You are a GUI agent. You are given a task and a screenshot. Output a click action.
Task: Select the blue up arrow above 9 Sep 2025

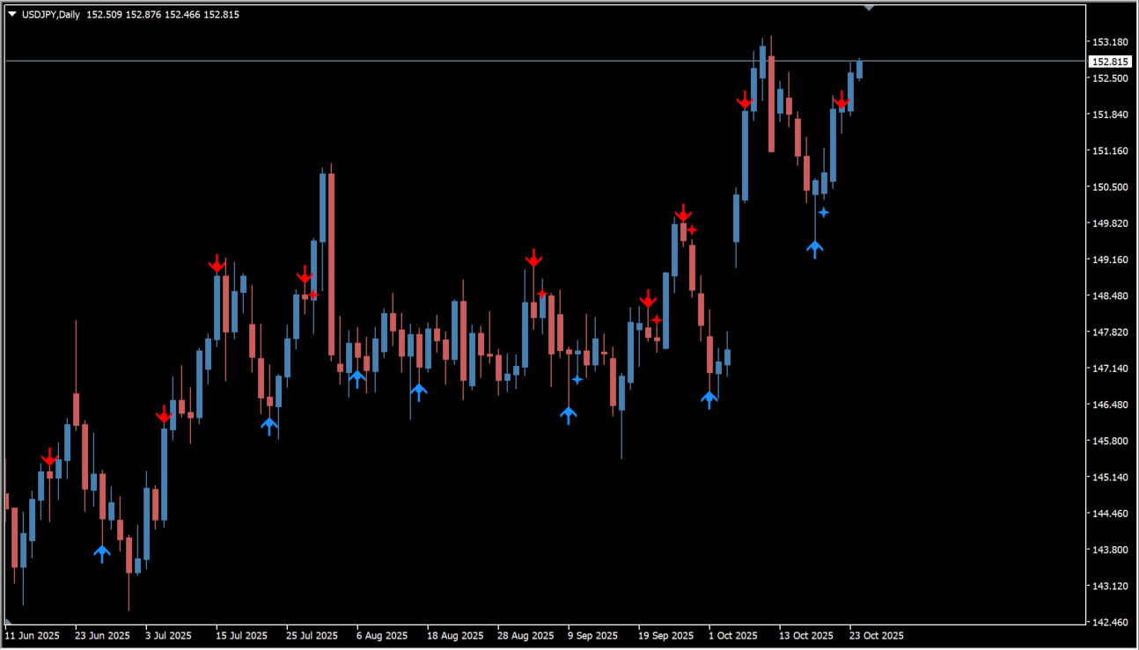pos(569,415)
